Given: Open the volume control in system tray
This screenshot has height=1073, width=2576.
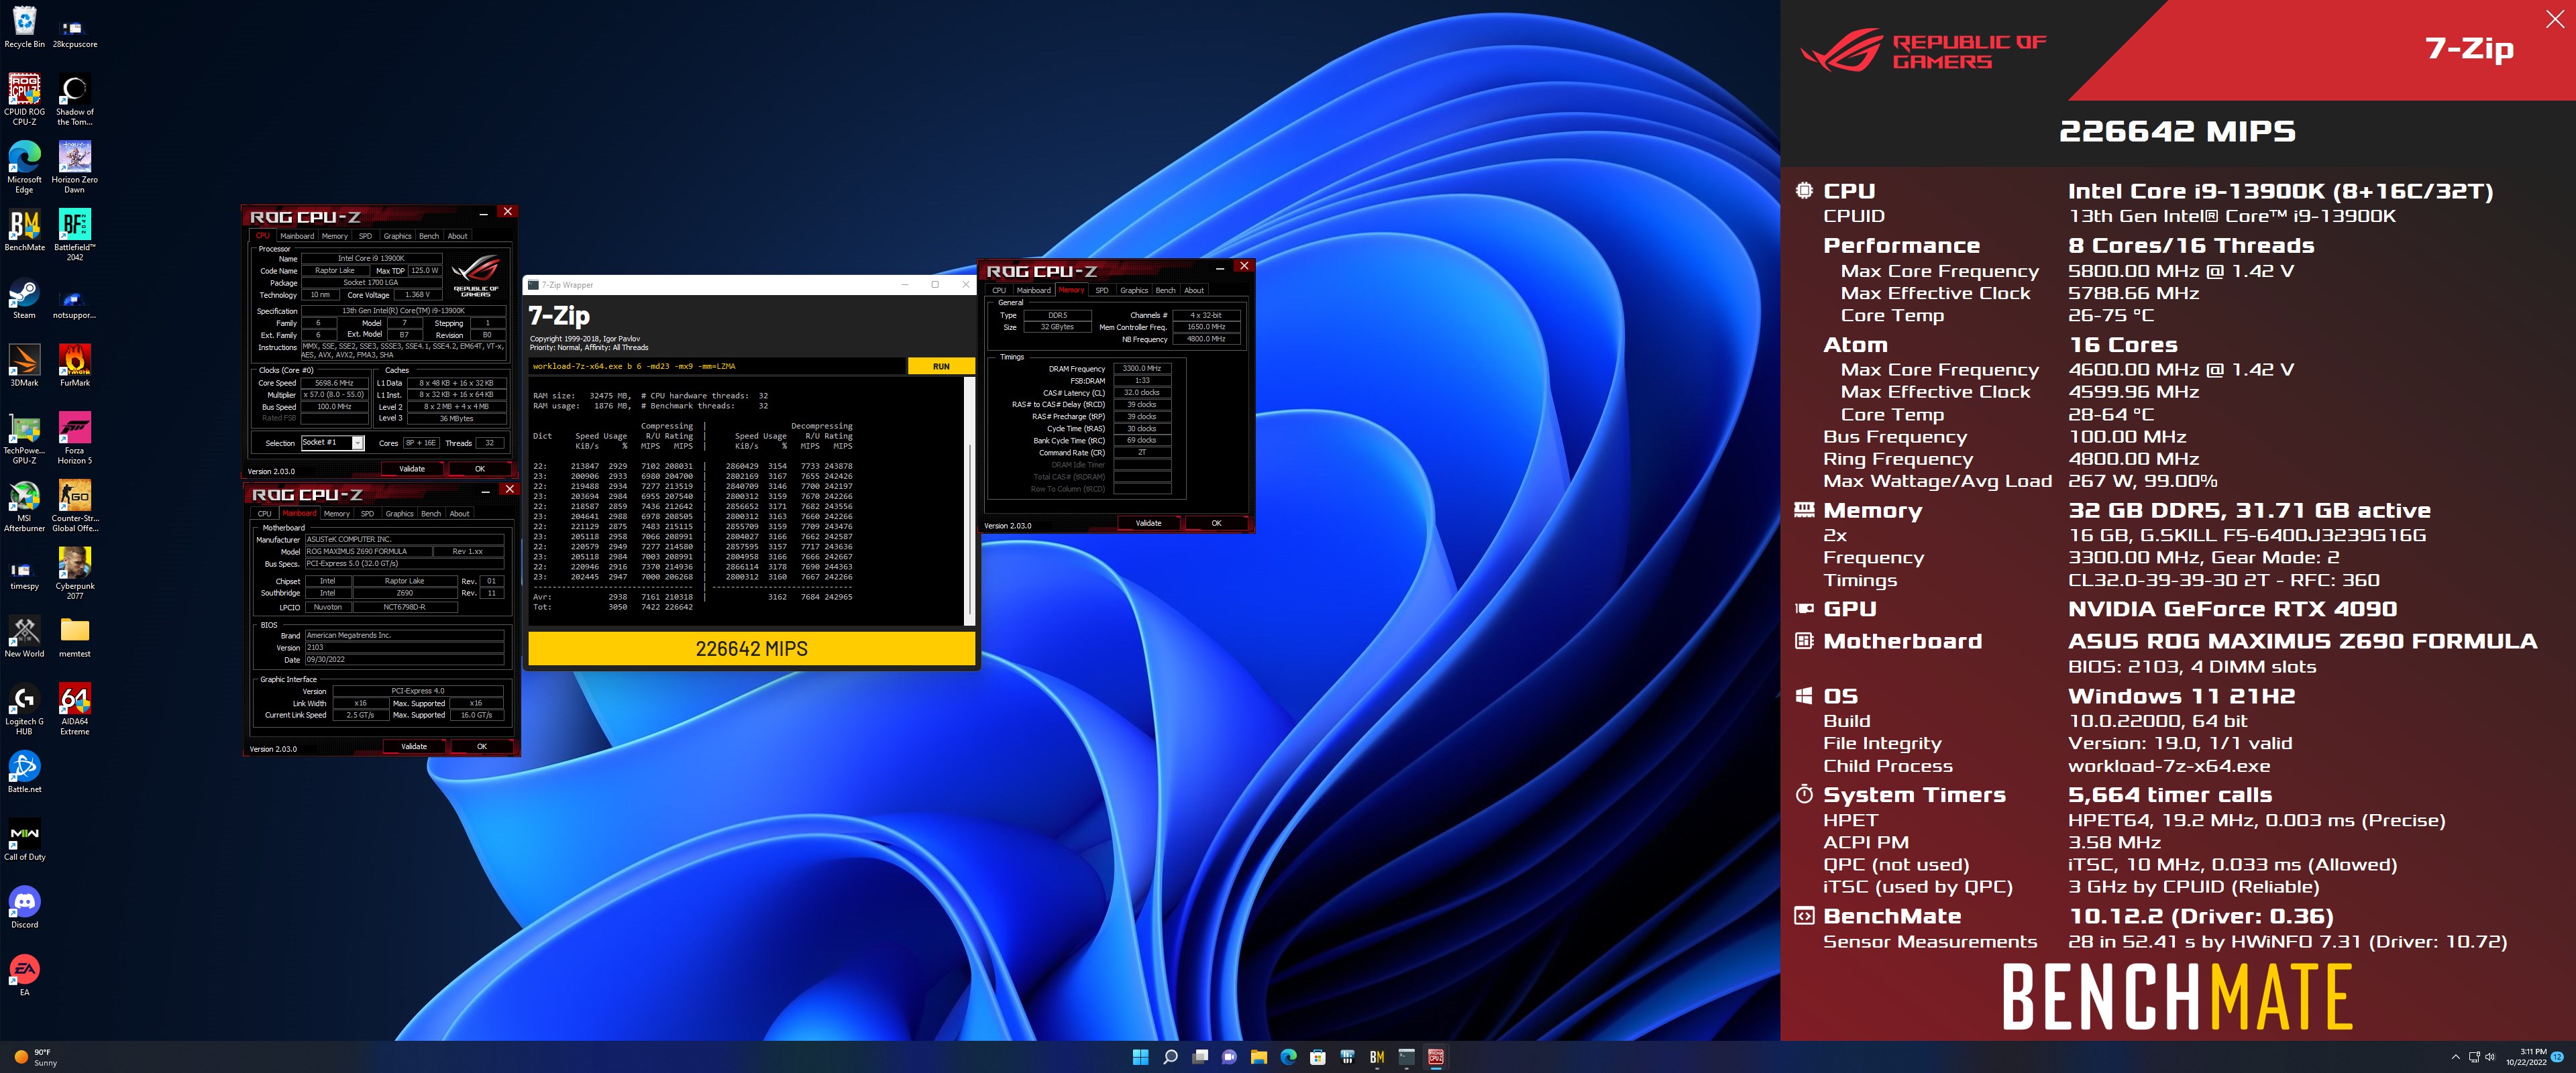Looking at the screenshot, I should 2490,1057.
